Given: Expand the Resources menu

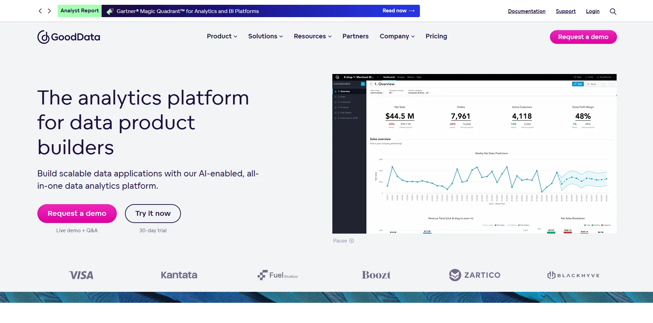Looking at the screenshot, I should (x=313, y=36).
